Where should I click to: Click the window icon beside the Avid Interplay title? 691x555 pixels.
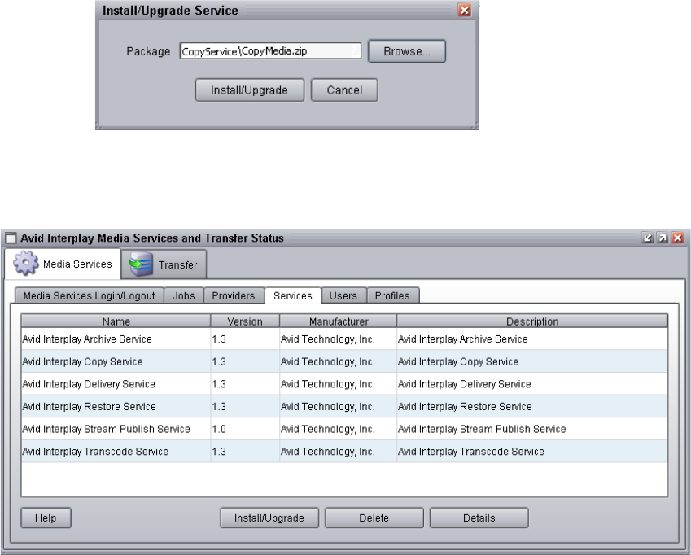pos(11,238)
